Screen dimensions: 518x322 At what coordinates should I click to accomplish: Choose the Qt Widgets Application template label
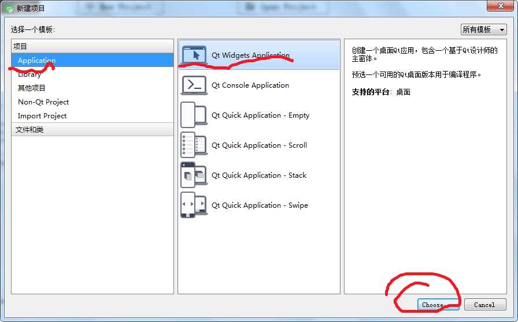[x=250, y=55]
